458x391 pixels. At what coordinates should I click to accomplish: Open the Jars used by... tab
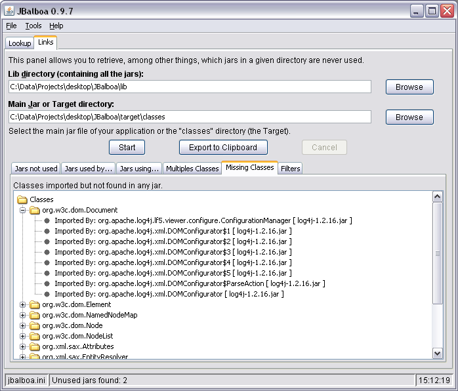[88, 169]
